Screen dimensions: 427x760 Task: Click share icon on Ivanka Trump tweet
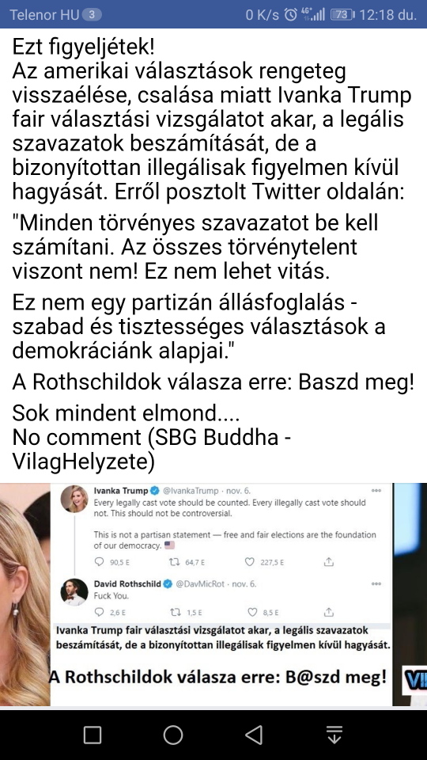point(329,562)
